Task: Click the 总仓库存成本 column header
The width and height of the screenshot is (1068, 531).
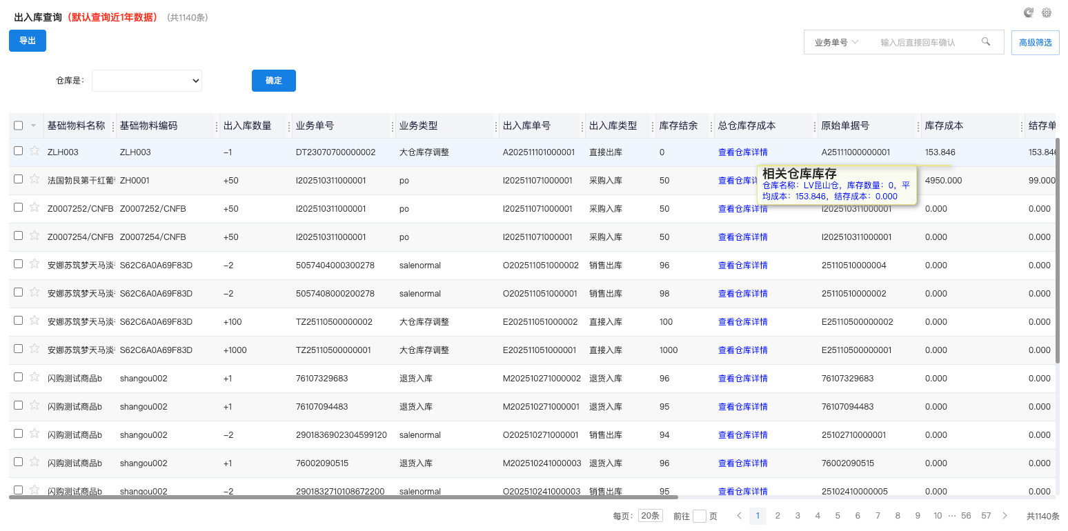Action: (747, 126)
